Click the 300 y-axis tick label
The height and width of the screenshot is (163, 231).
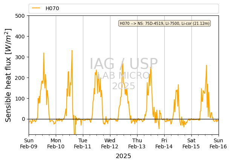pos(20,57)
